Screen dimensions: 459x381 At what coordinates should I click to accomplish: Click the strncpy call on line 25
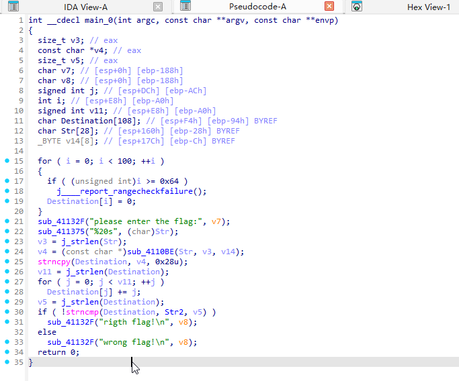pyautogui.click(x=54, y=262)
